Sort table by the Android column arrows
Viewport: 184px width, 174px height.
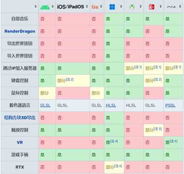[53, 7]
